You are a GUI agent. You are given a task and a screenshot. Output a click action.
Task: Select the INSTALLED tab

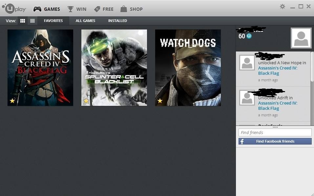point(117,21)
